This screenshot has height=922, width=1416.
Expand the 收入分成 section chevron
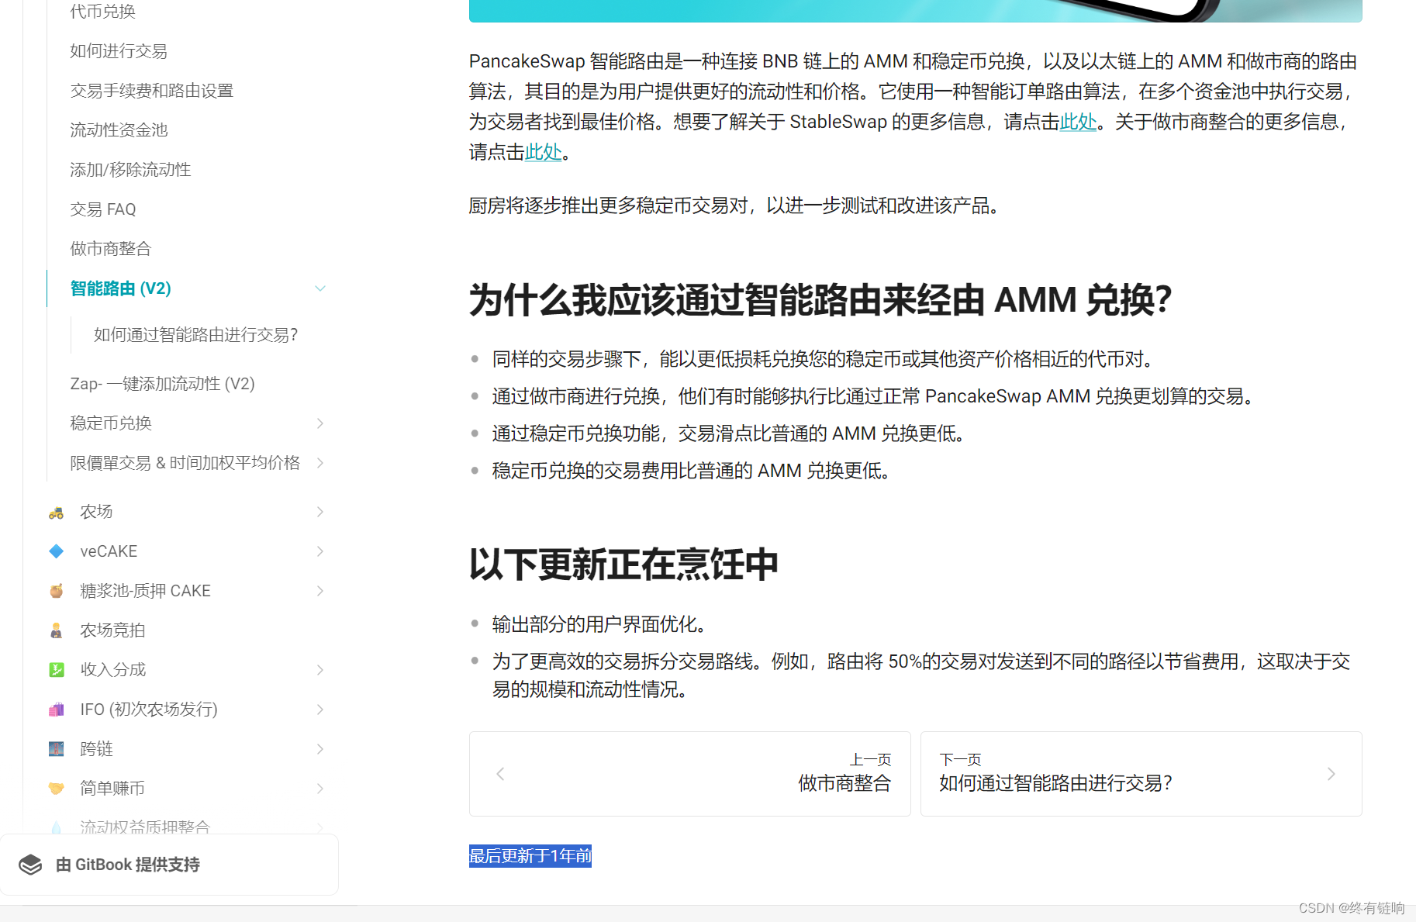coord(320,670)
